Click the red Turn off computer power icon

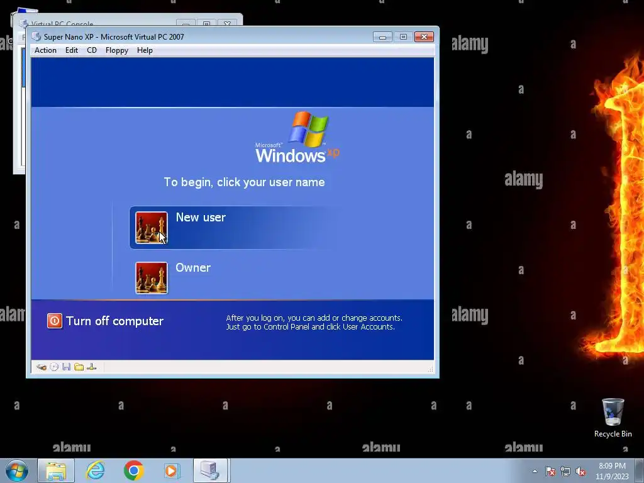click(x=55, y=321)
